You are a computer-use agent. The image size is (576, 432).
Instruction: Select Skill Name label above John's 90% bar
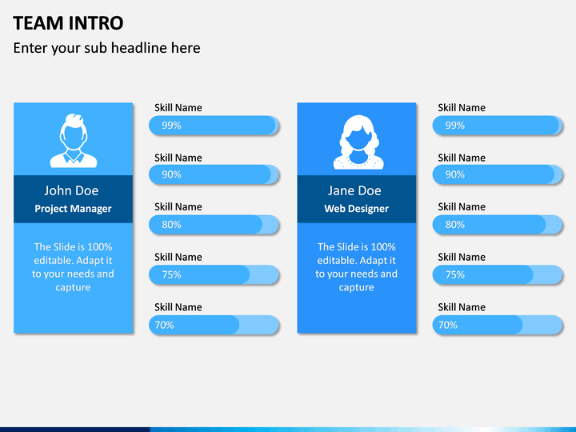178,158
